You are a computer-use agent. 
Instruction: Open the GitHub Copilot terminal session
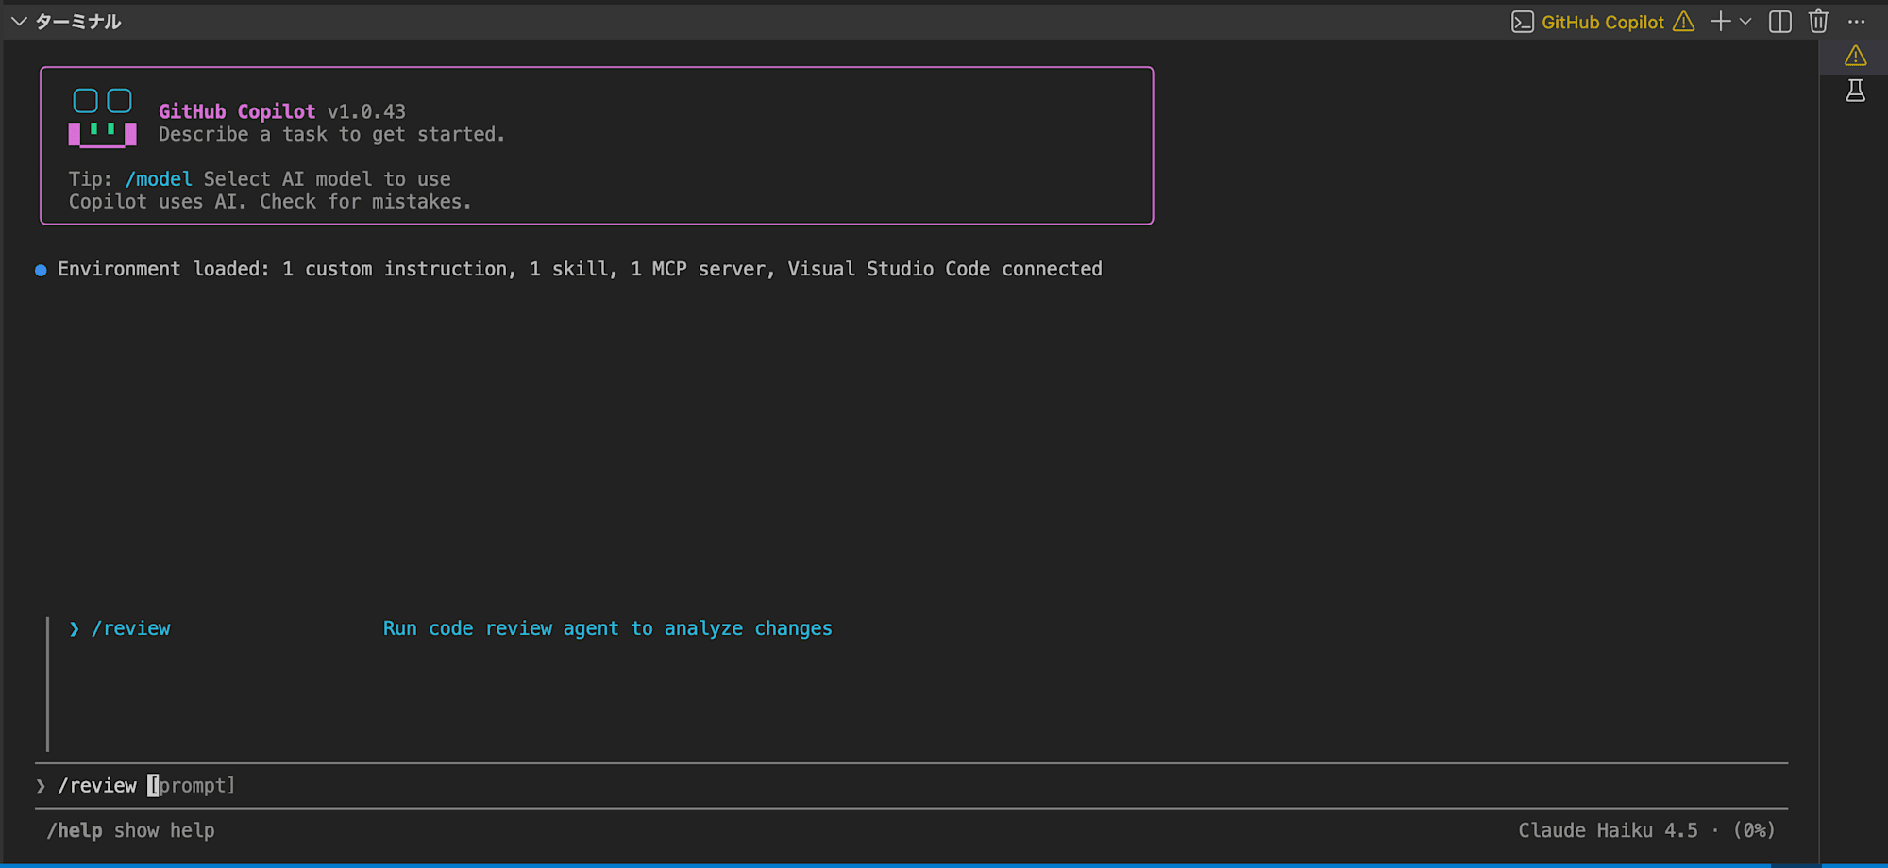point(1602,22)
